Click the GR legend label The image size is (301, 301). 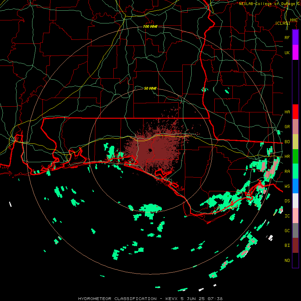tap(287, 127)
